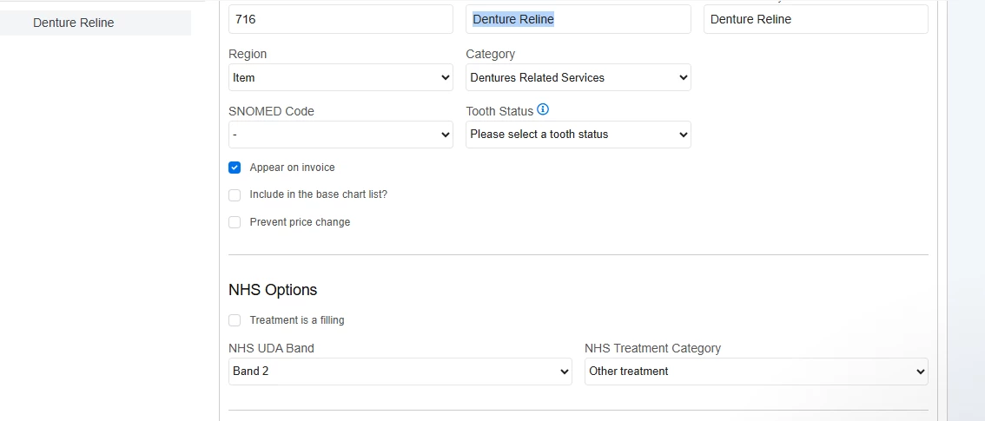985x421 pixels.
Task: Click the Treatment is a filling label
Action: [x=297, y=320]
